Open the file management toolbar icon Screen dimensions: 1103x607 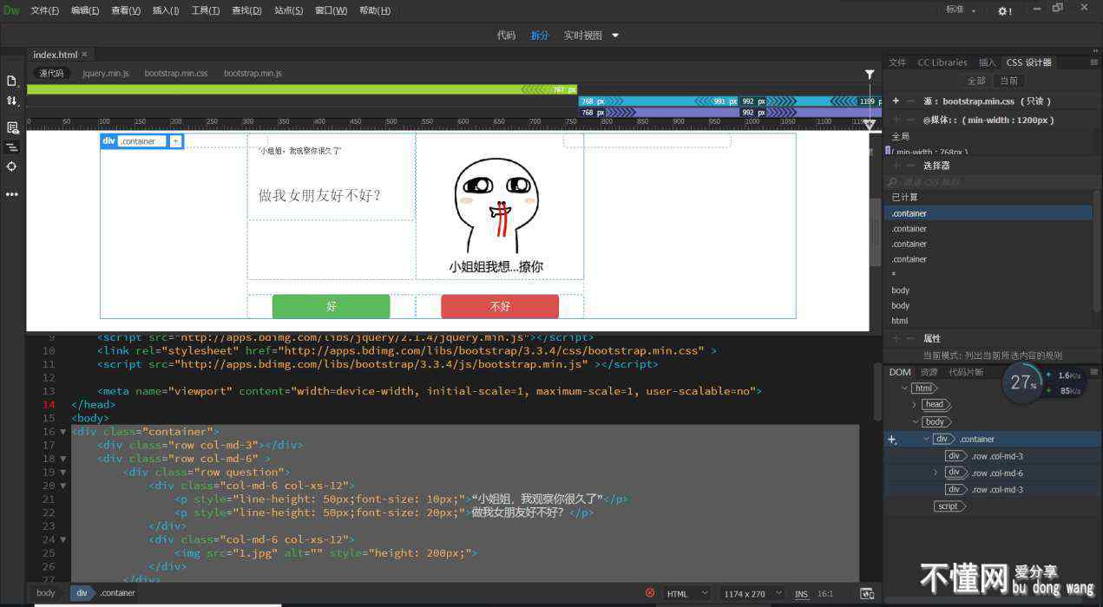point(11,81)
